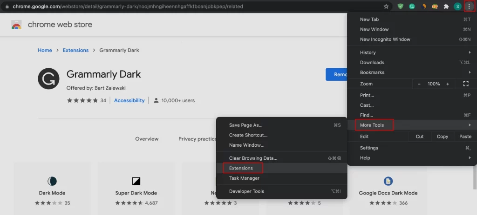Select Save Page As... in submenu

[282, 125]
